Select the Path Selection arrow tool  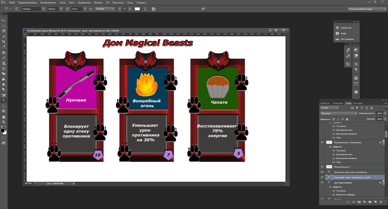point(4,106)
